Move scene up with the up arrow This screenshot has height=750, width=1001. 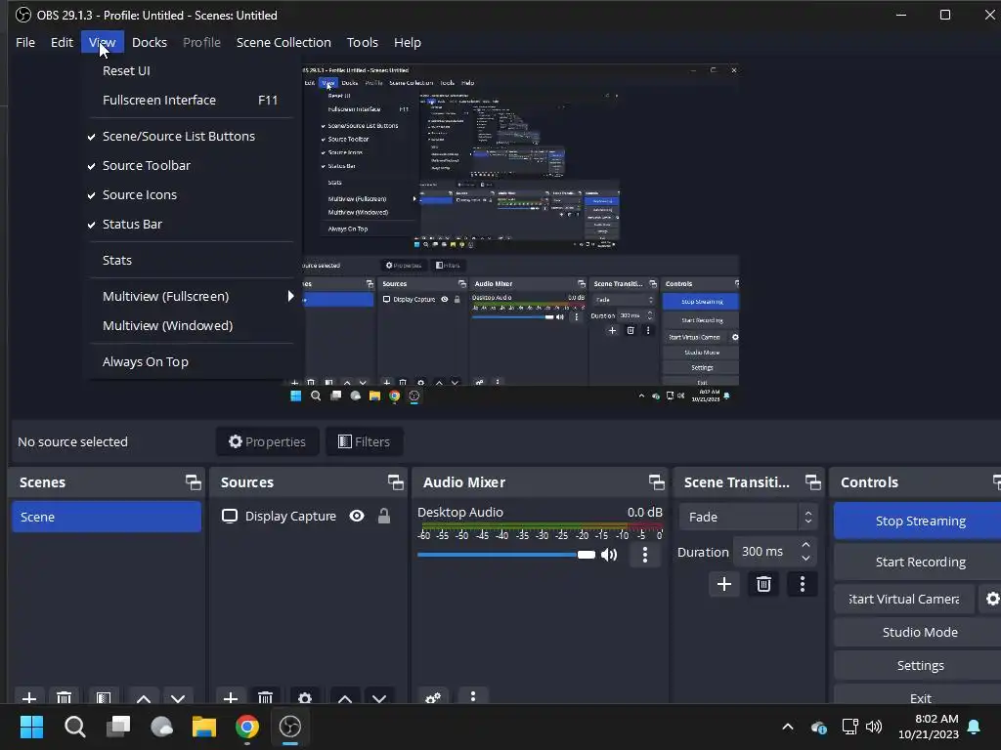coord(144,697)
